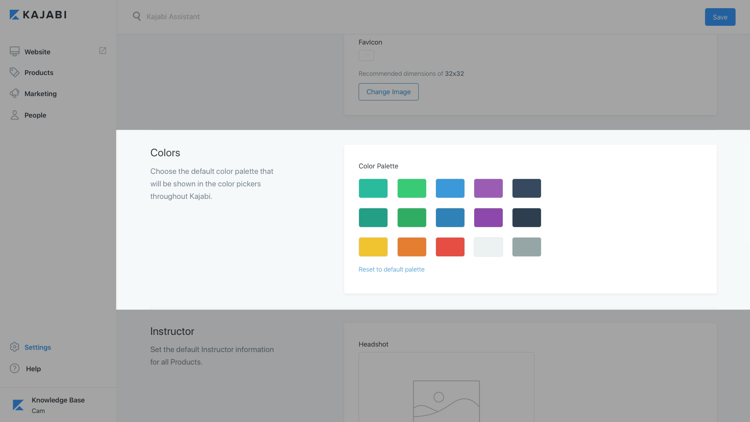This screenshot has width=750, height=422.
Task: Select the yellow color swatch
Action: click(373, 247)
